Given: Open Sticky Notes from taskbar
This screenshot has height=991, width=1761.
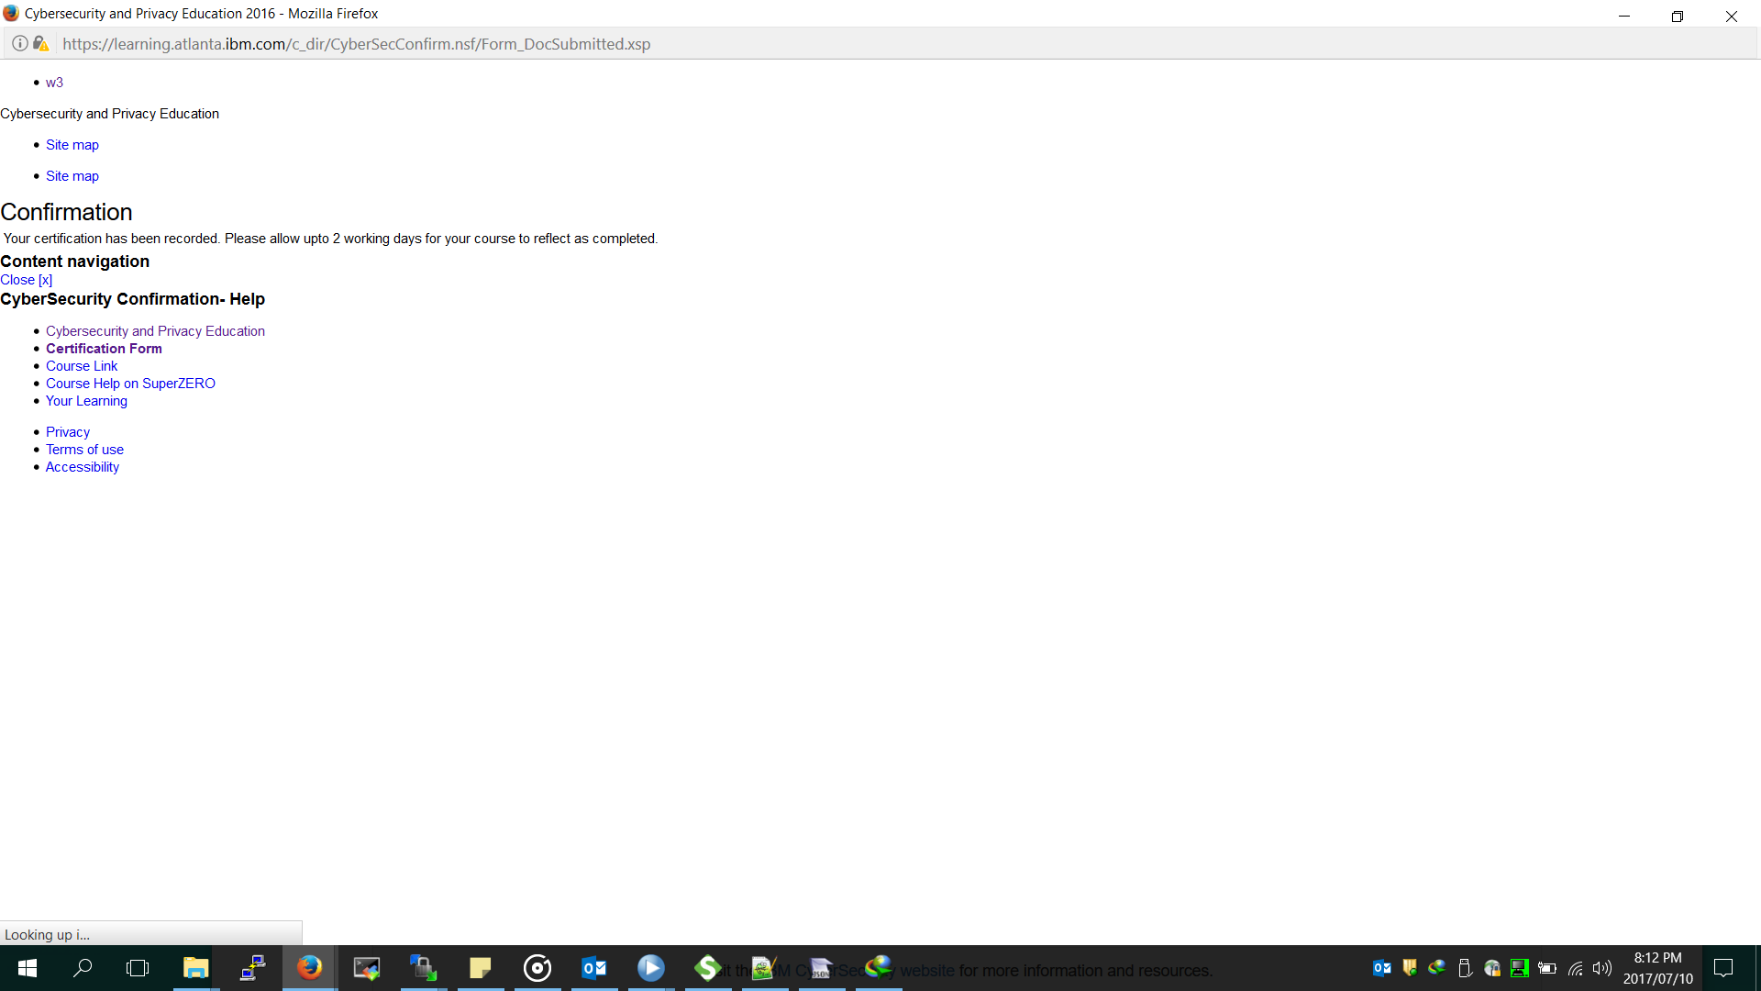Looking at the screenshot, I should (480, 968).
